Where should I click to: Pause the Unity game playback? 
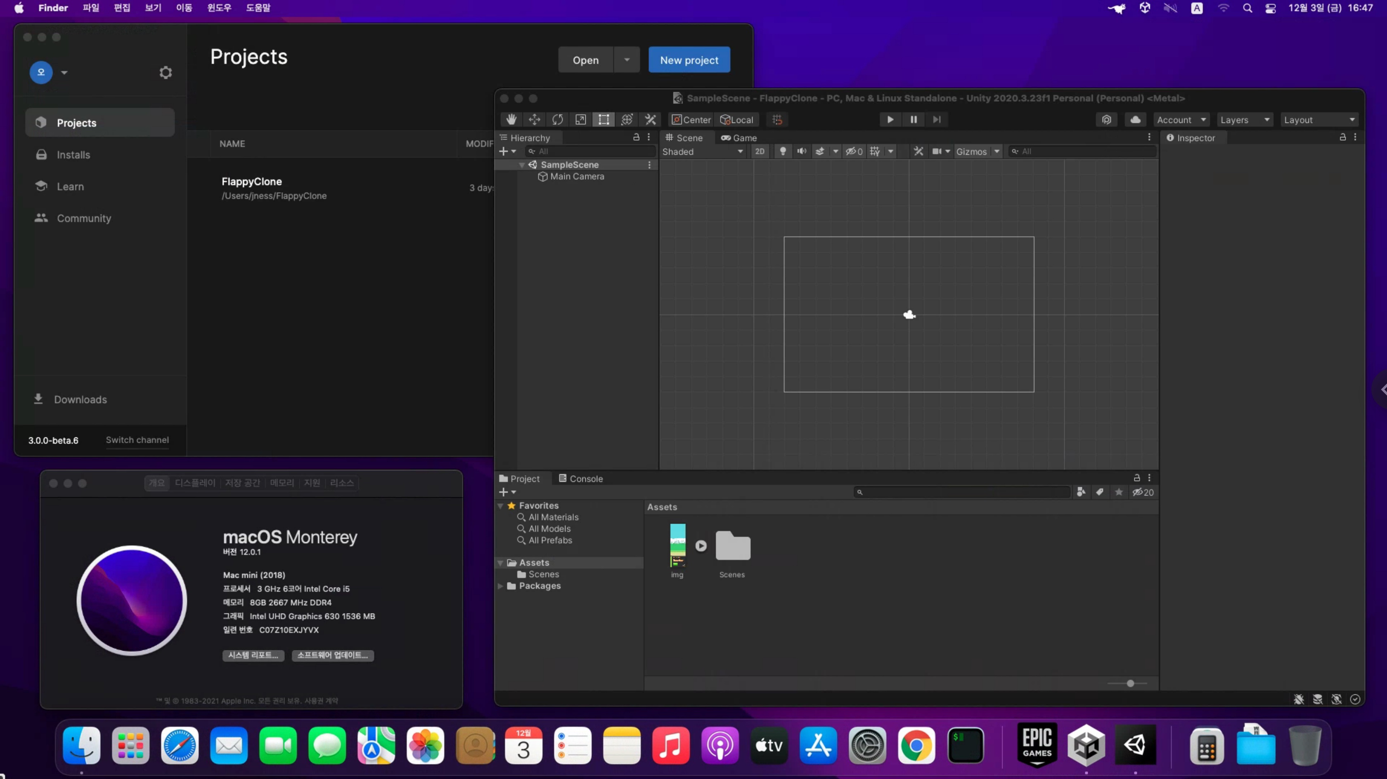coord(914,120)
